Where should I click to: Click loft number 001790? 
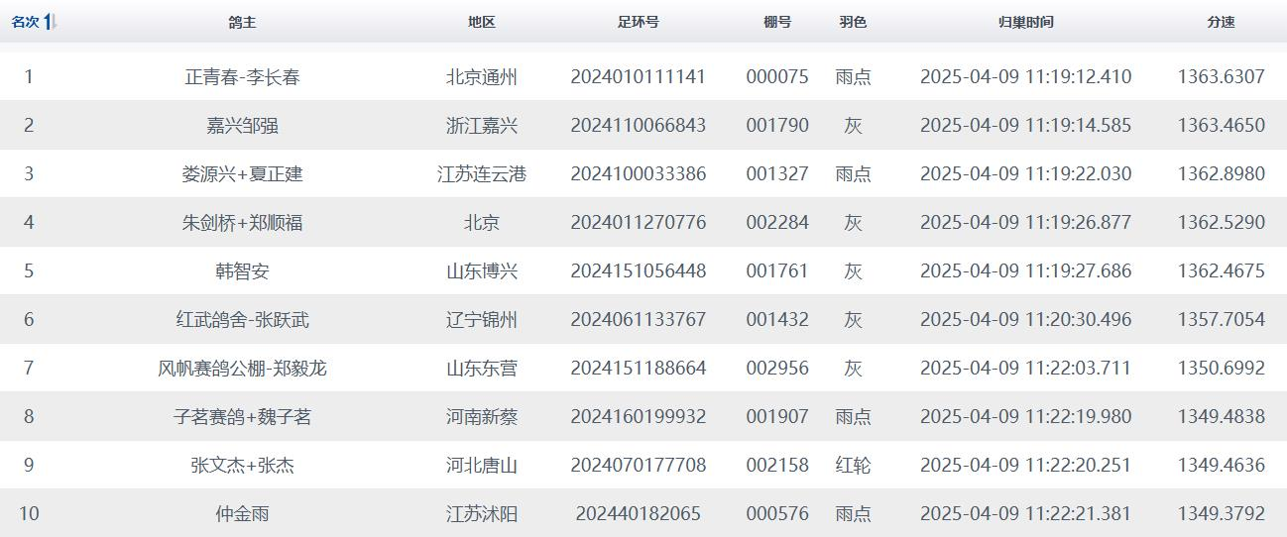[777, 125]
